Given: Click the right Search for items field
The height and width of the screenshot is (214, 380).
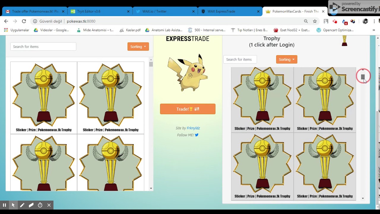Looking at the screenshot, I should pos(240,59).
